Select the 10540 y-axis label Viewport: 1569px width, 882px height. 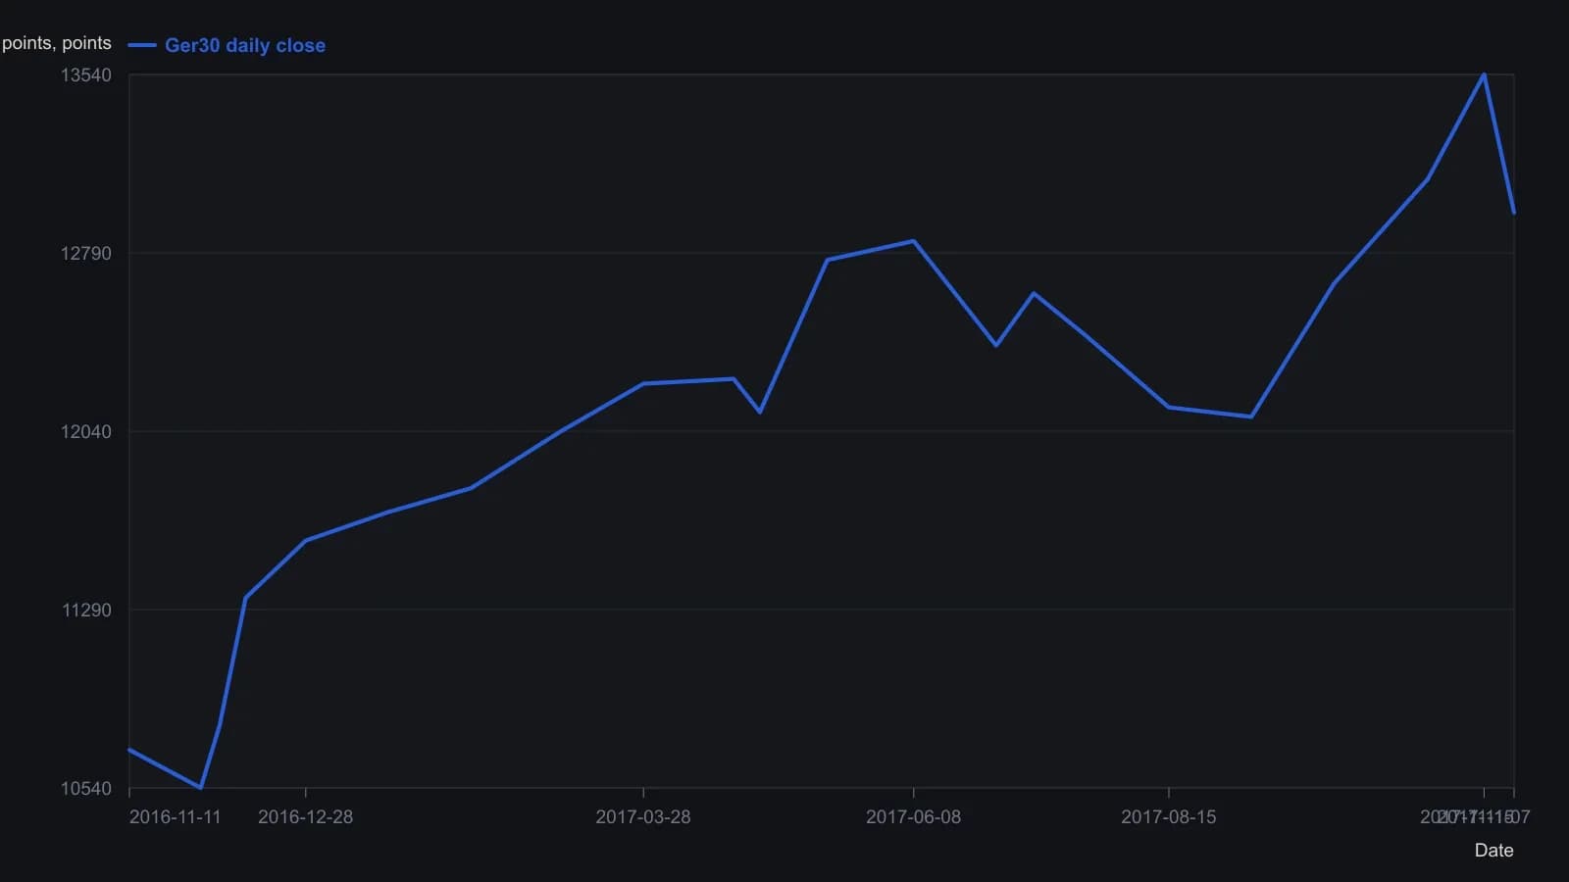(86, 789)
